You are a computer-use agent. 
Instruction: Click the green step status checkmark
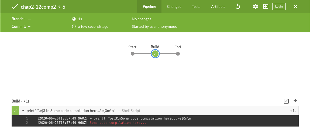[x=15, y=111]
